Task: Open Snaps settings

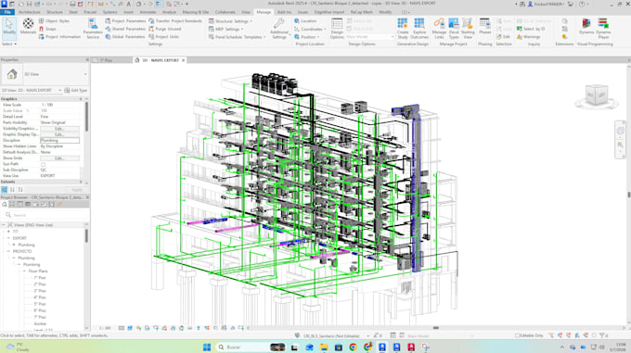Action: 47,29
